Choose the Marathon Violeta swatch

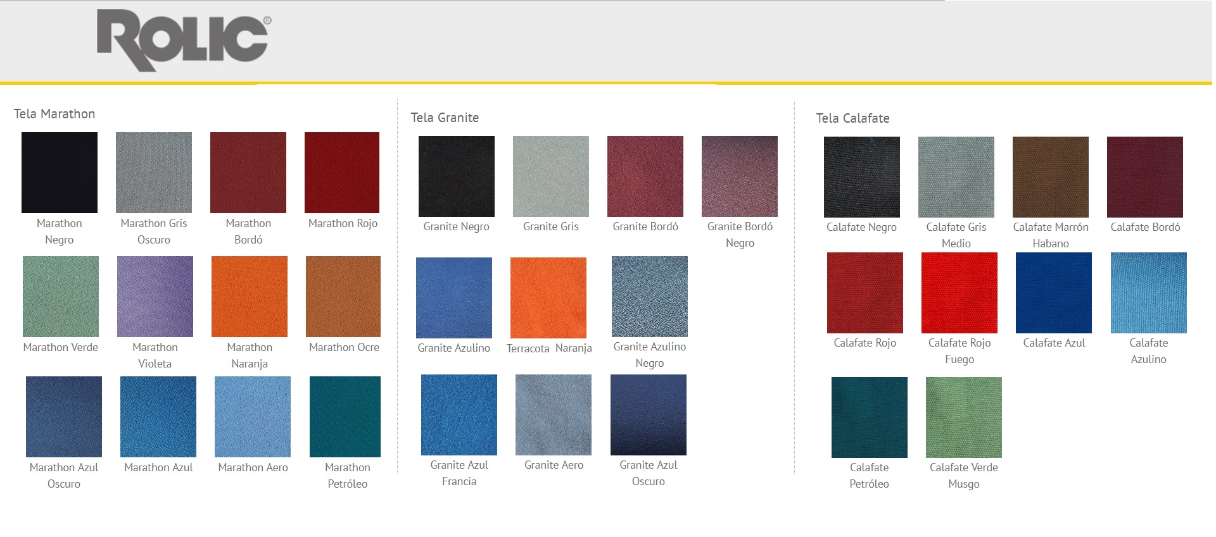pyautogui.click(x=155, y=296)
